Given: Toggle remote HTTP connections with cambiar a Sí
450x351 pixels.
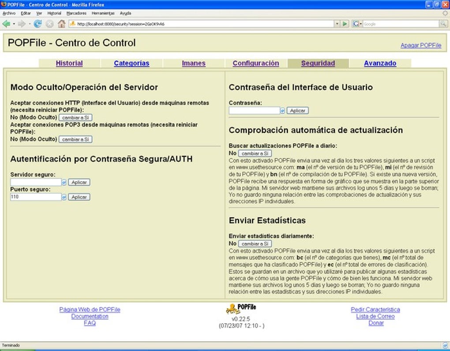Looking at the screenshot, I should [x=75, y=118].
